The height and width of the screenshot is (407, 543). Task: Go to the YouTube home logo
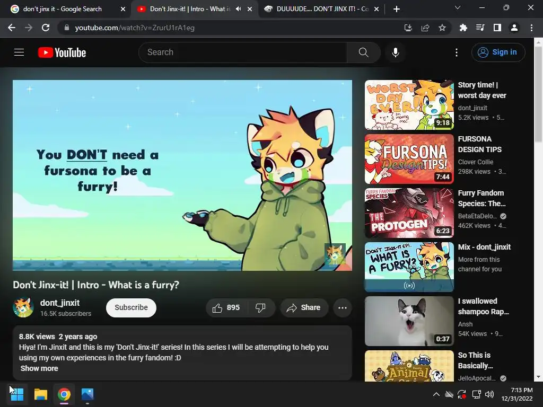tap(62, 52)
